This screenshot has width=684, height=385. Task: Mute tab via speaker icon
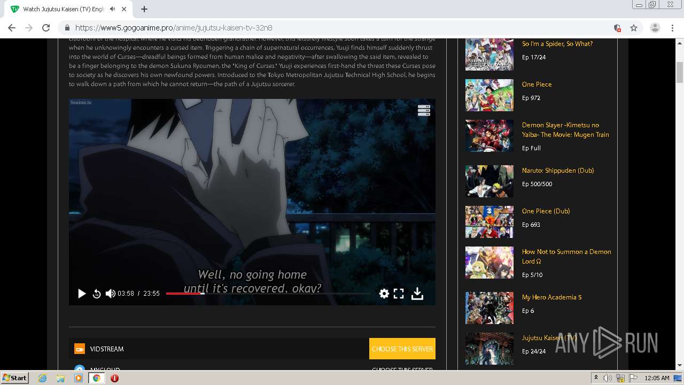pos(112,9)
